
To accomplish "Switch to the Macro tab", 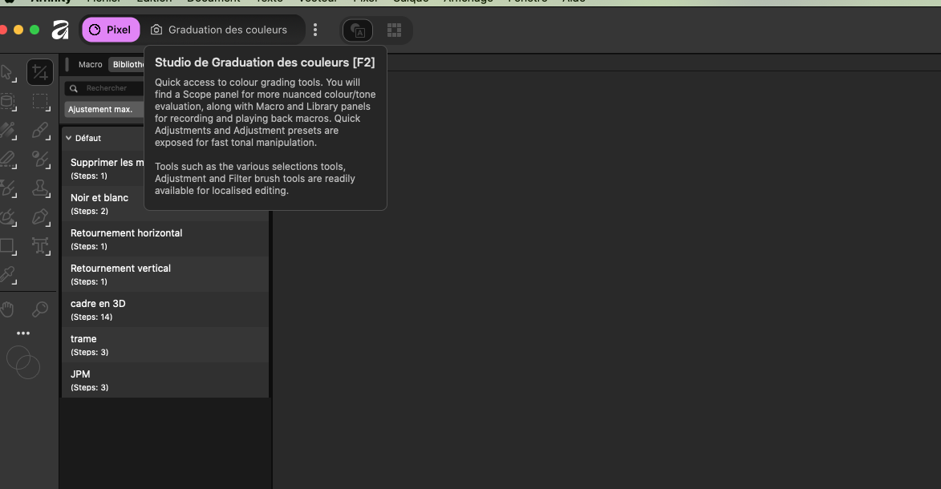I will coord(90,64).
